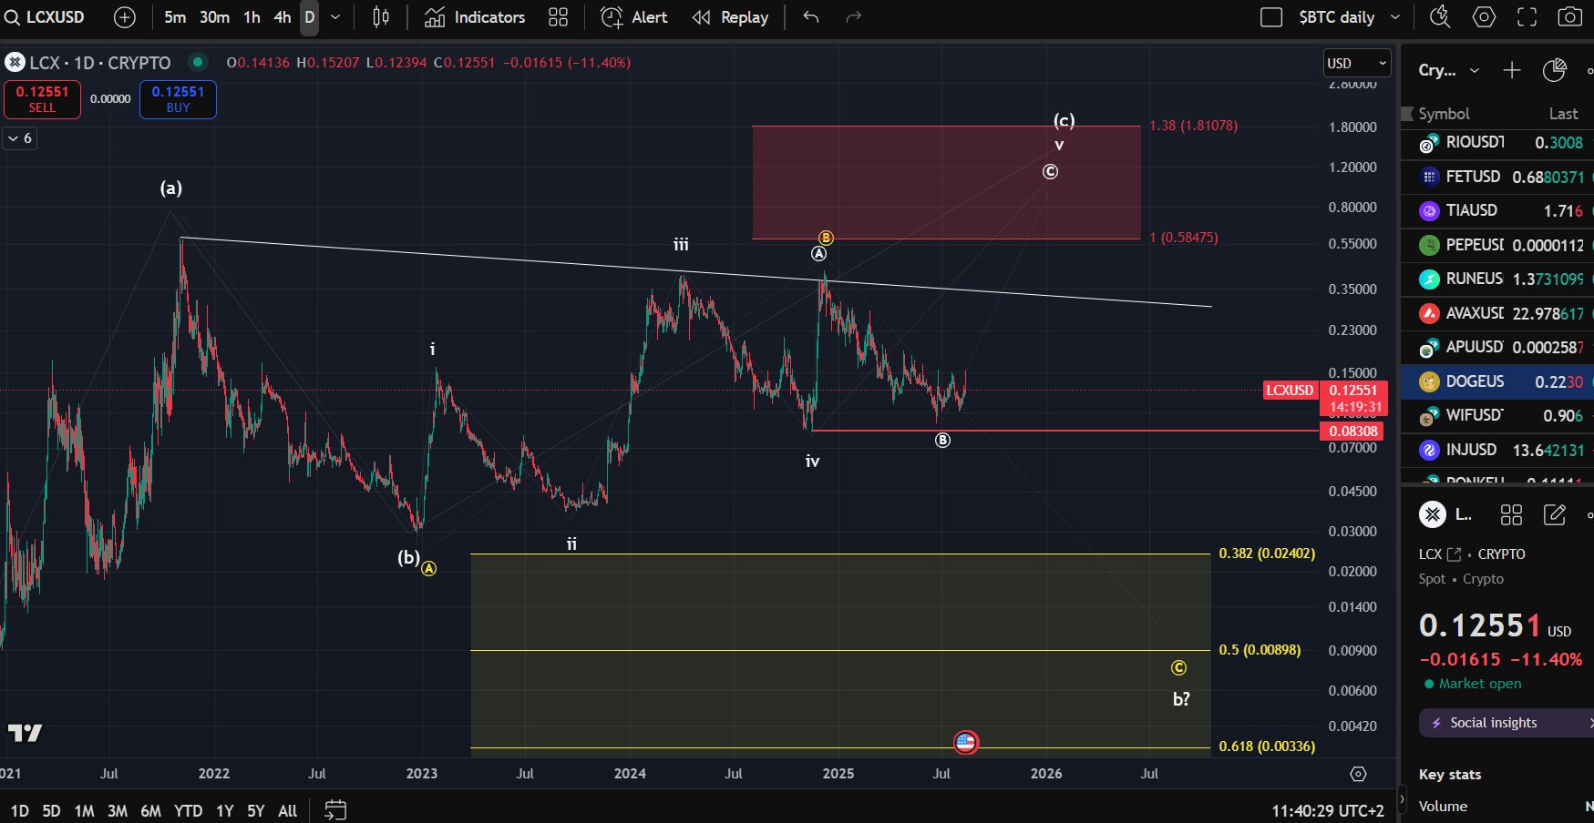The image size is (1594, 823).
Task: Open the go-to-date calendar icon
Action: point(335,809)
